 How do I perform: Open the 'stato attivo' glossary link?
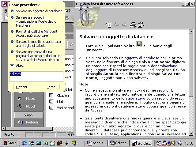click(x=135, y=98)
